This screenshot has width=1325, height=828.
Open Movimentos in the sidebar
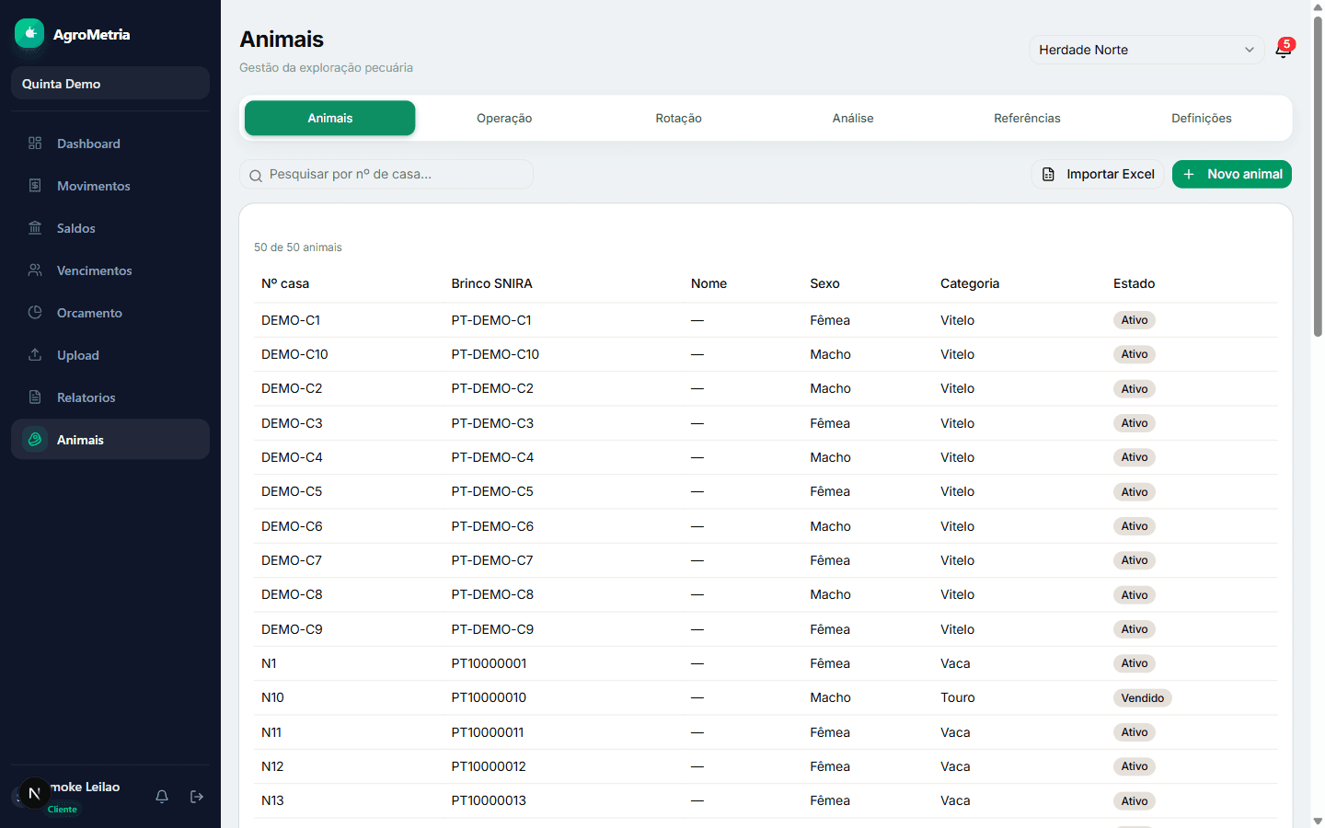[110, 185]
